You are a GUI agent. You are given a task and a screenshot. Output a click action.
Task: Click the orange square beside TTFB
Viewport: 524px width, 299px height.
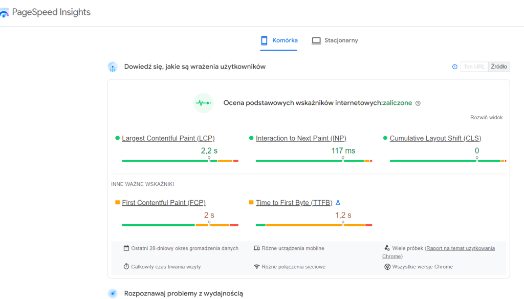pos(251,202)
